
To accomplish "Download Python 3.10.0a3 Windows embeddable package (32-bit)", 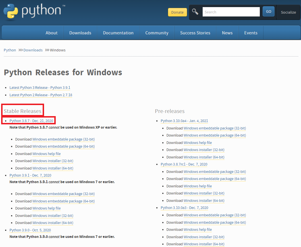I will [x=215, y=215].
